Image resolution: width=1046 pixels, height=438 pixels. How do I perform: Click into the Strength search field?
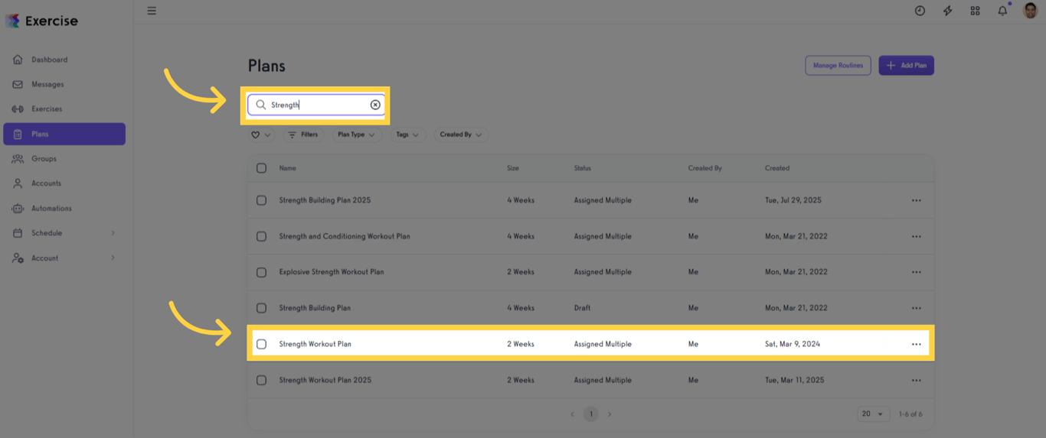coord(315,105)
